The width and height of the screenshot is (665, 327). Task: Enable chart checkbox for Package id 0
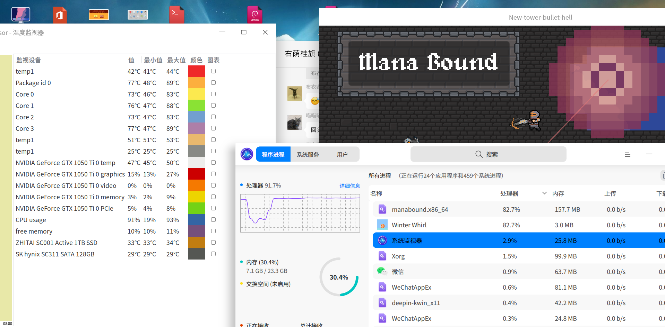pyautogui.click(x=213, y=83)
